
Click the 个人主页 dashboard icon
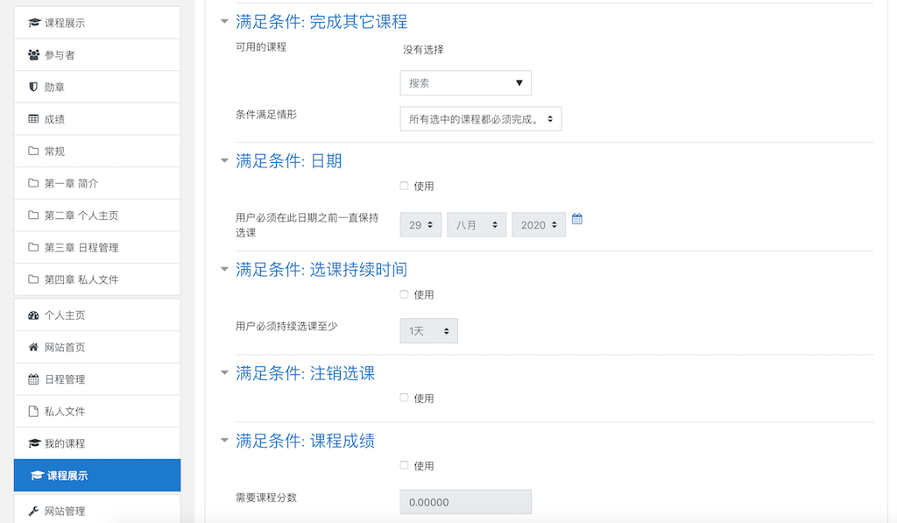34,315
